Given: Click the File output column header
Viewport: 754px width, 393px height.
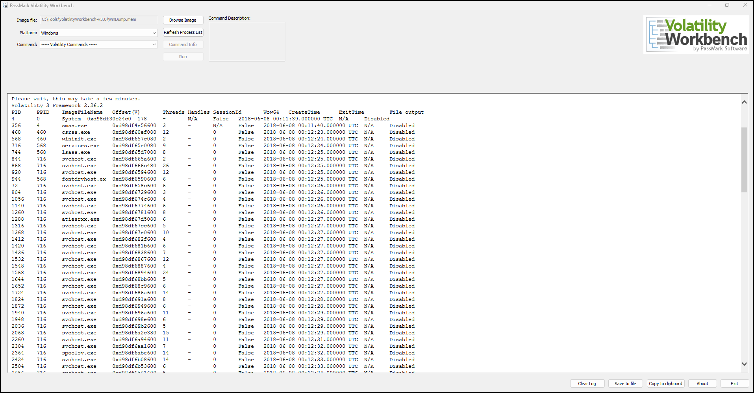Looking at the screenshot, I should click(407, 112).
